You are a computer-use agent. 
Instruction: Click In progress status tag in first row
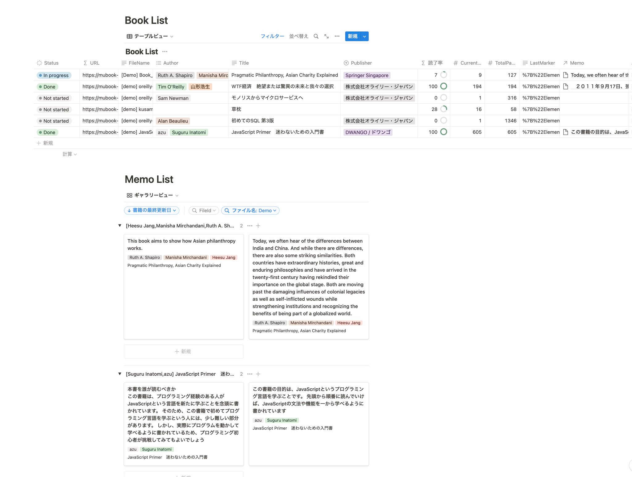tap(54, 75)
